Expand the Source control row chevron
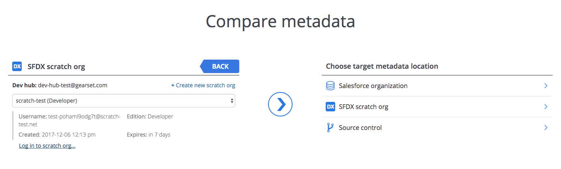 click(x=546, y=128)
